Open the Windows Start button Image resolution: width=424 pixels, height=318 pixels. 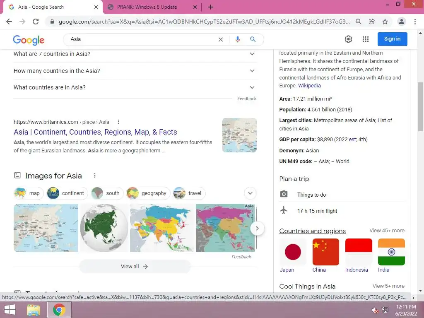pos(10,310)
